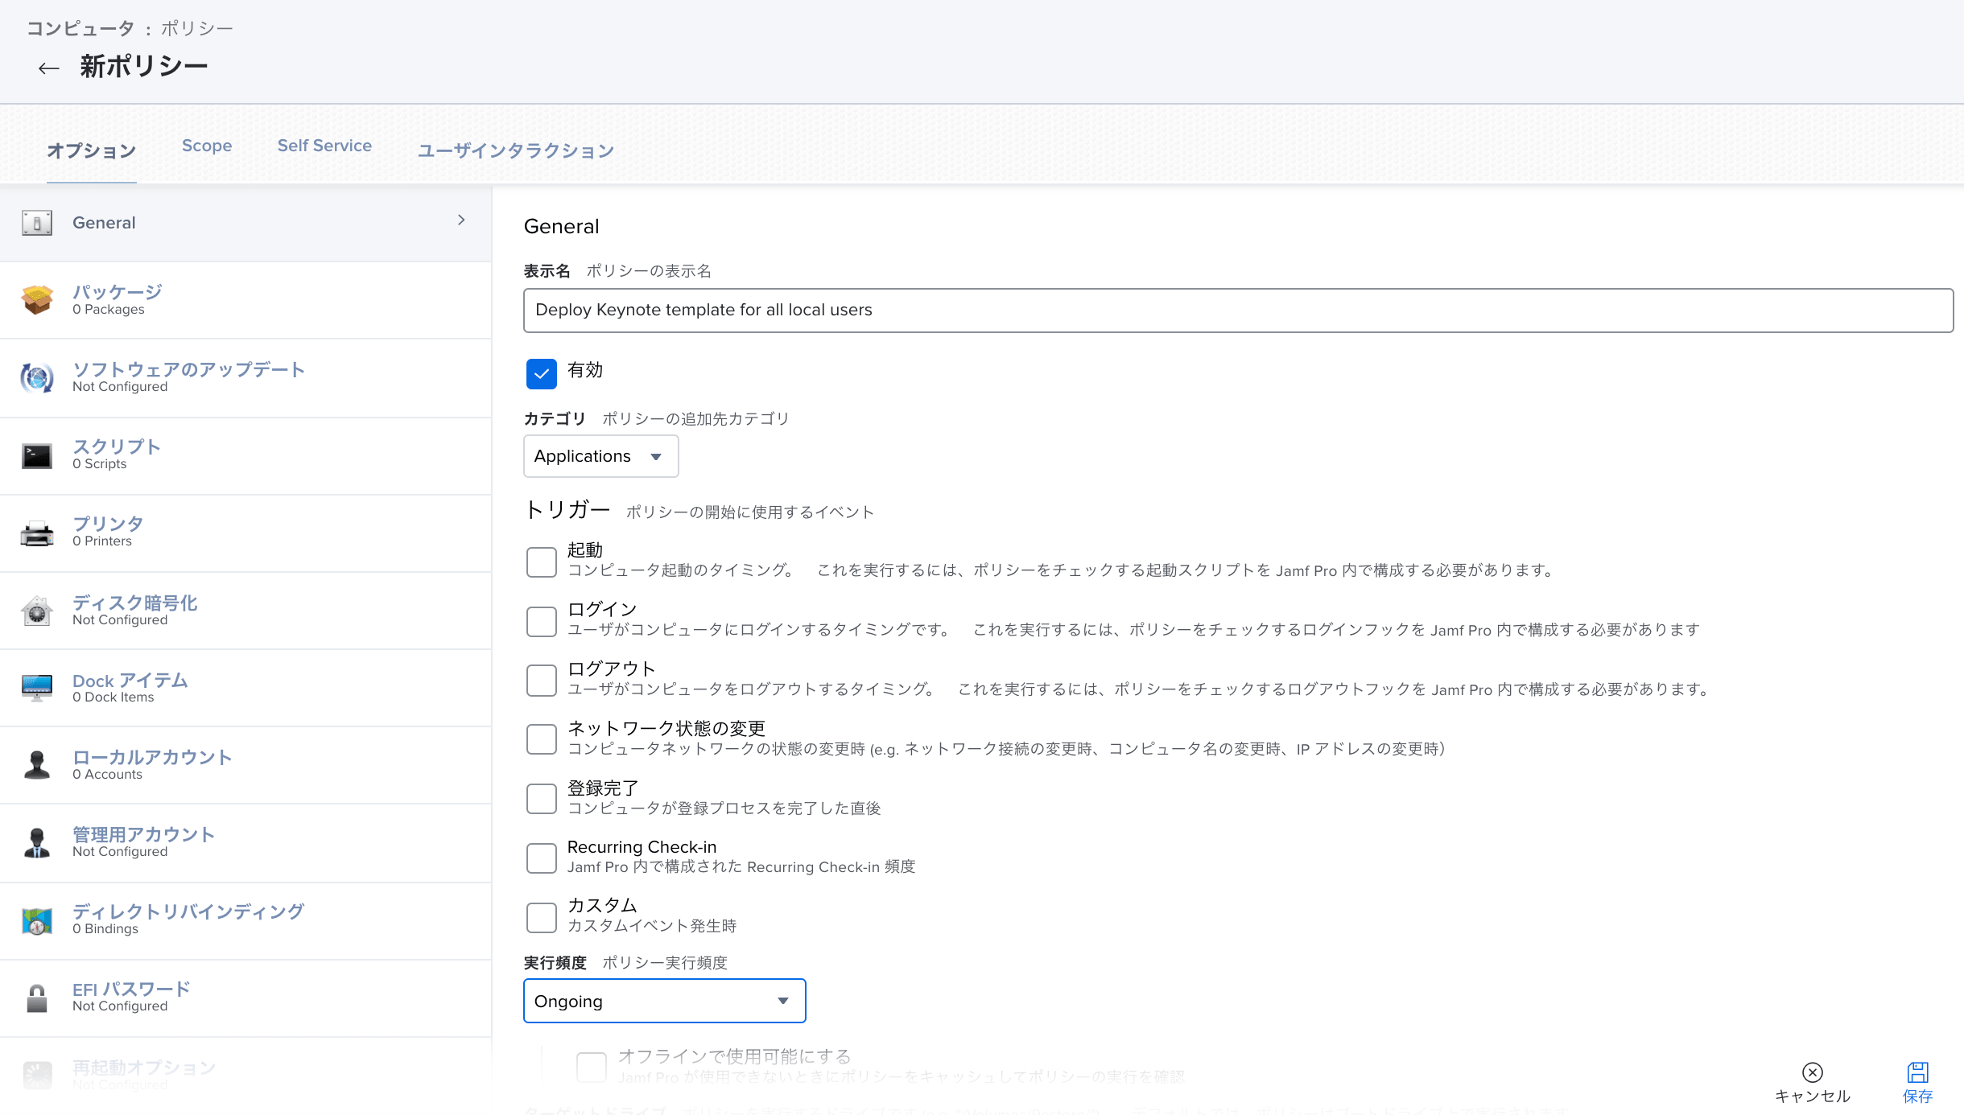Click the ソフトウェアのアップデート globe icon
Viewport: 1964px width, 1115px height.
point(37,377)
